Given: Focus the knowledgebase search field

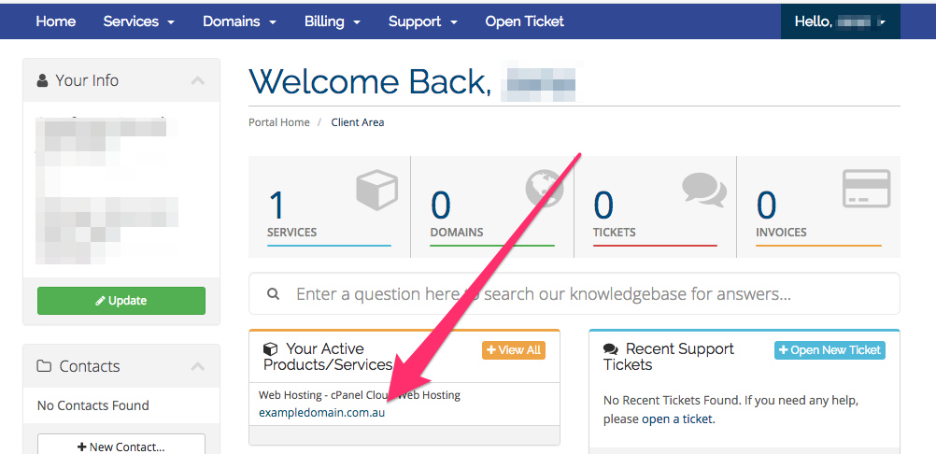Looking at the screenshot, I should pos(574,293).
